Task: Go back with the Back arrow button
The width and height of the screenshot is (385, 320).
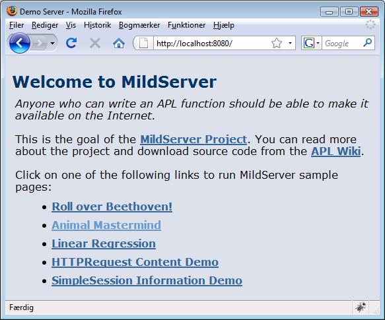Action: click(20, 43)
